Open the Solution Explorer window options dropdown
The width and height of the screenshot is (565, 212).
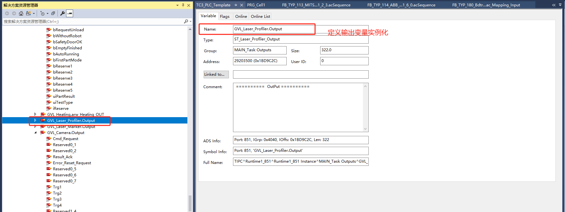(x=177, y=5)
